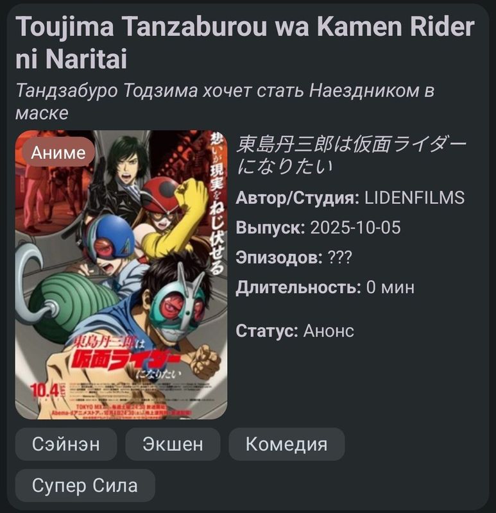Choose the Экшен genre tag

(x=173, y=444)
